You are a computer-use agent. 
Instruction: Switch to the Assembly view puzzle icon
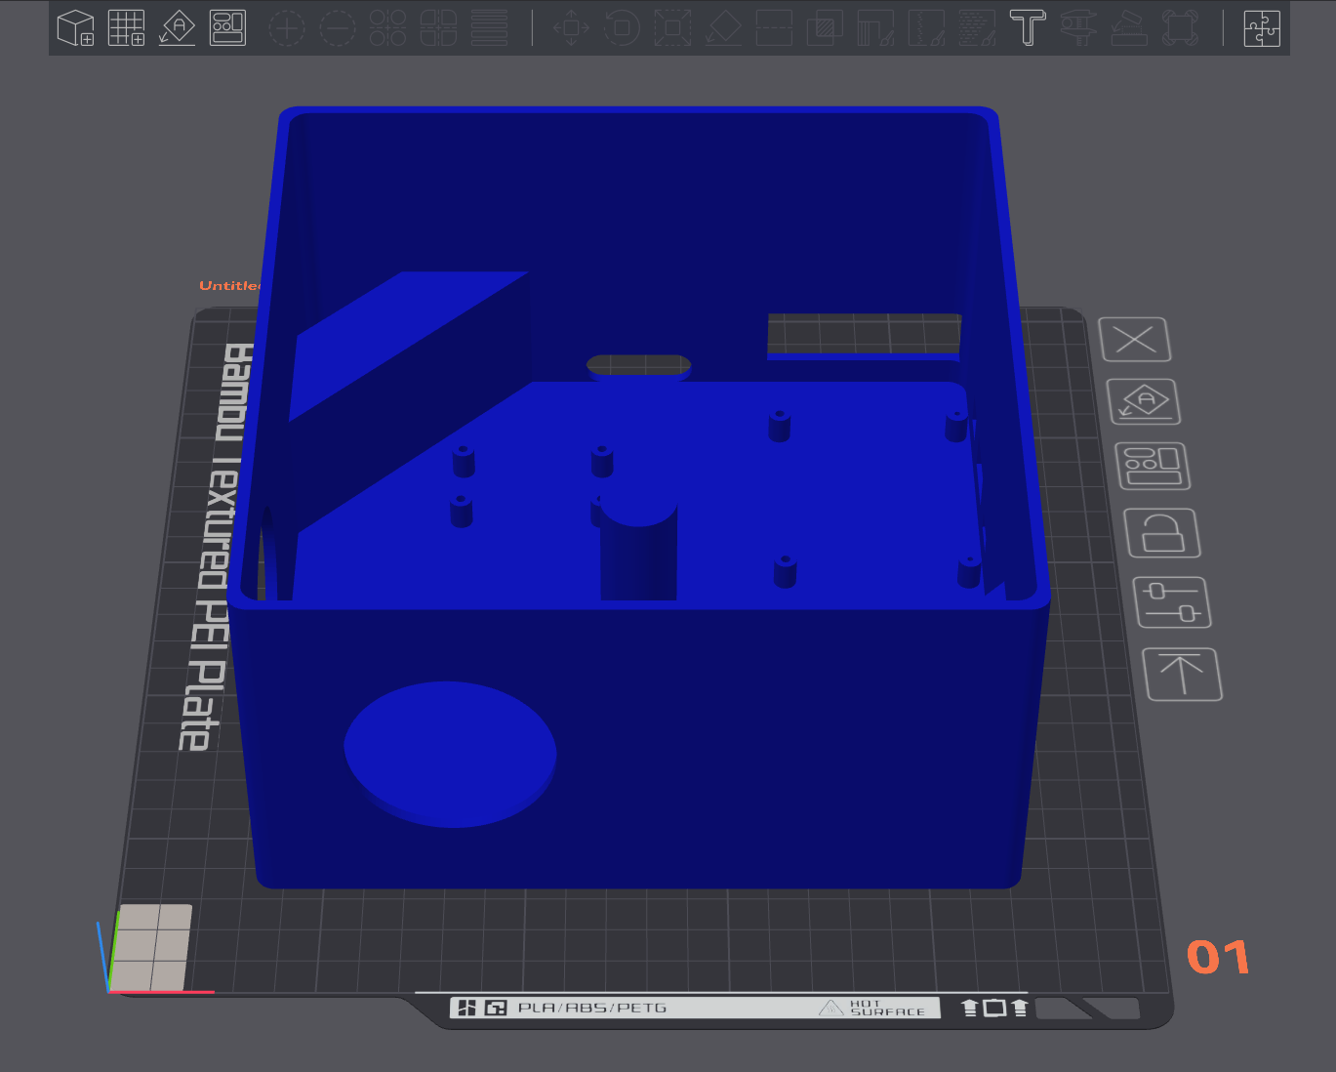tap(1261, 28)
